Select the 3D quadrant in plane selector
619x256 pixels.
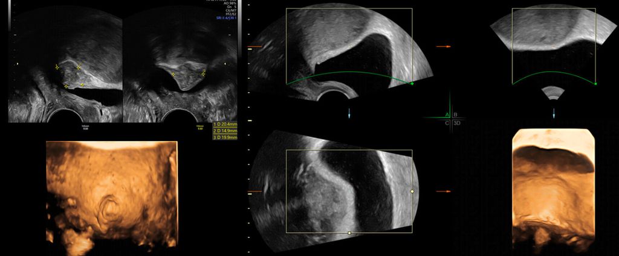click(457, 122)
